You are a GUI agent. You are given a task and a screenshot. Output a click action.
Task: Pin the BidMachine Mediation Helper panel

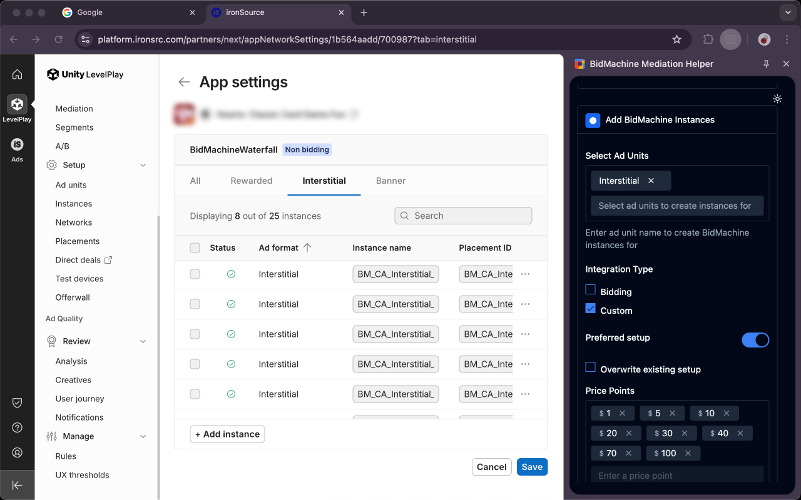pyautogui.click(x=766, y=64)
